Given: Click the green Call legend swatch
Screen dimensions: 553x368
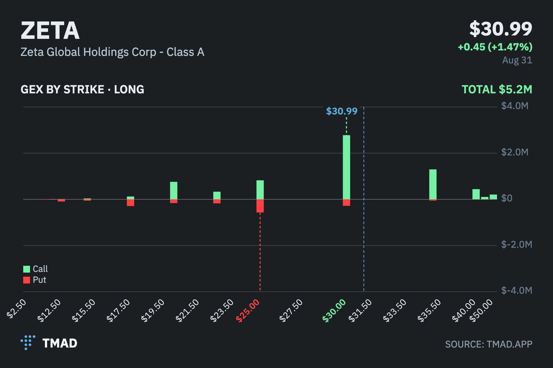Looking at the screenshot, I should [26, 269].
